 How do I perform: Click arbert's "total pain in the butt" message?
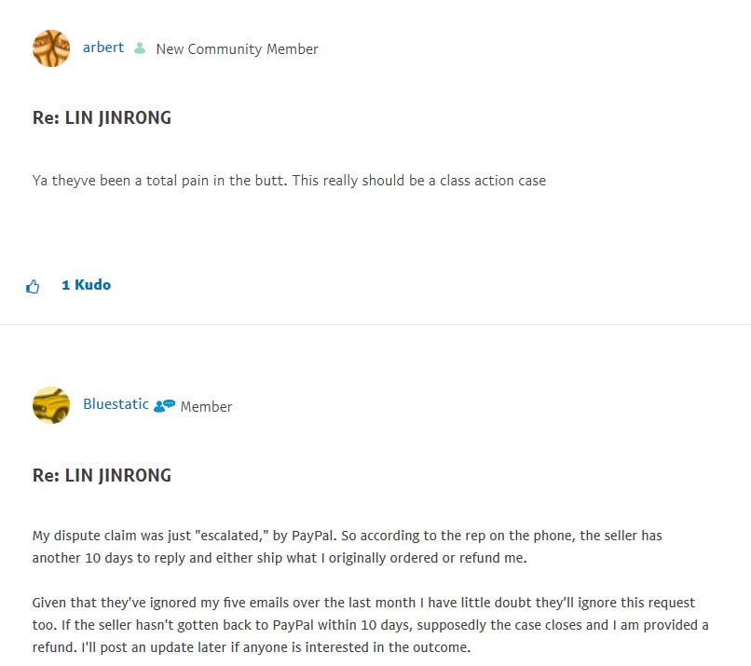coord(289,180)
